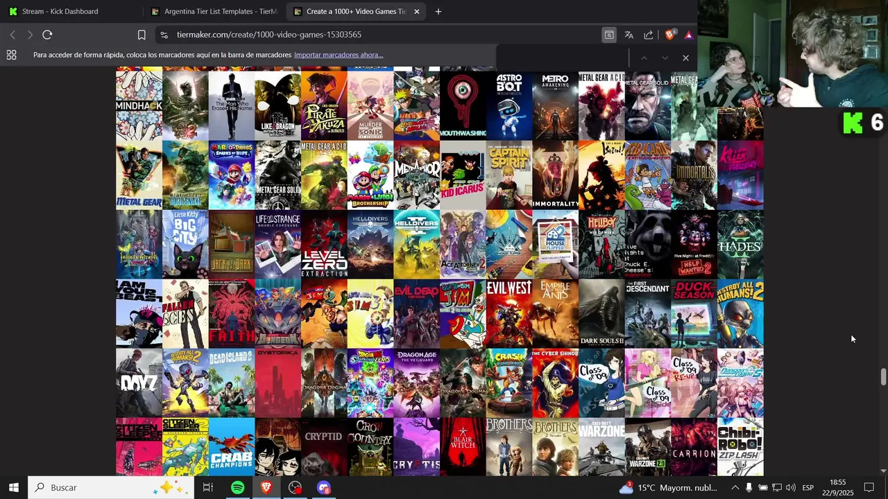Open the Windows notification center icon

(x=869, y=488)
